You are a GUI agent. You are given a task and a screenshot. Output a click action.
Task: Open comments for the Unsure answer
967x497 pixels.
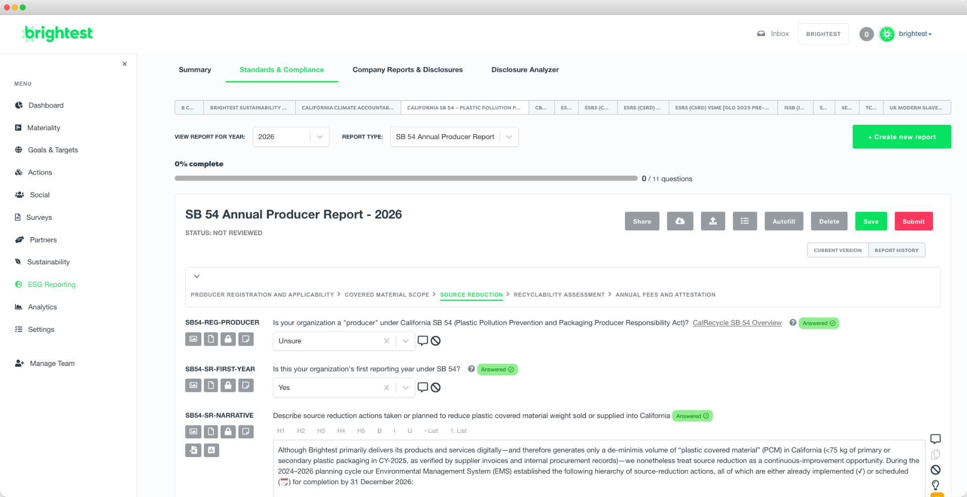[423, 341]
